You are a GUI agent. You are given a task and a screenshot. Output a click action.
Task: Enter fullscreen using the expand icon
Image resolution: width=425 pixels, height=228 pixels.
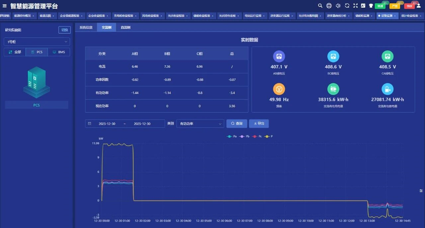pos(356,6)
